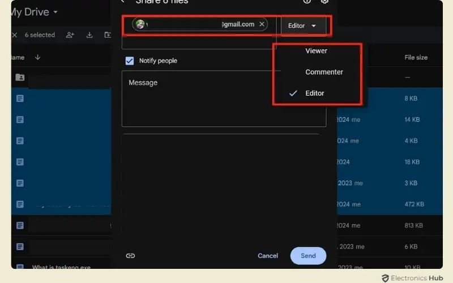453x283 pixels.
Task: Click the download icon in toolbar
Action: pyautogui.click(x=89, y=35)
